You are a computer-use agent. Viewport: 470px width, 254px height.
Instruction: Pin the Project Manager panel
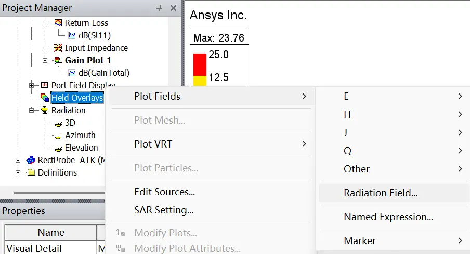pyautogui.click(x=159, y=8)
